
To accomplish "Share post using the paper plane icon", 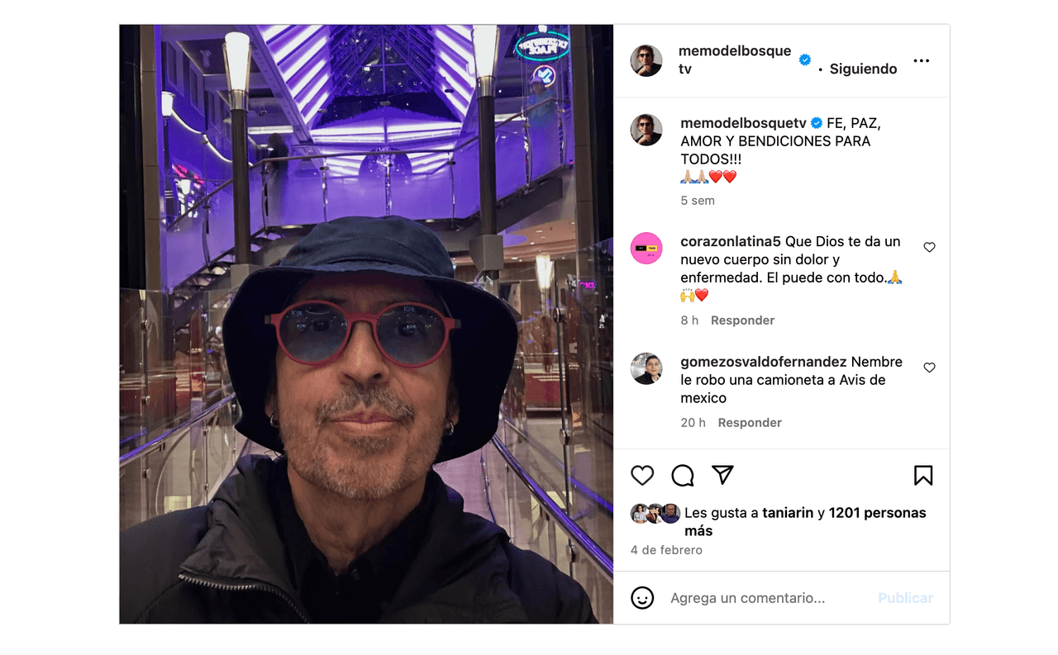I will point(722,475).
